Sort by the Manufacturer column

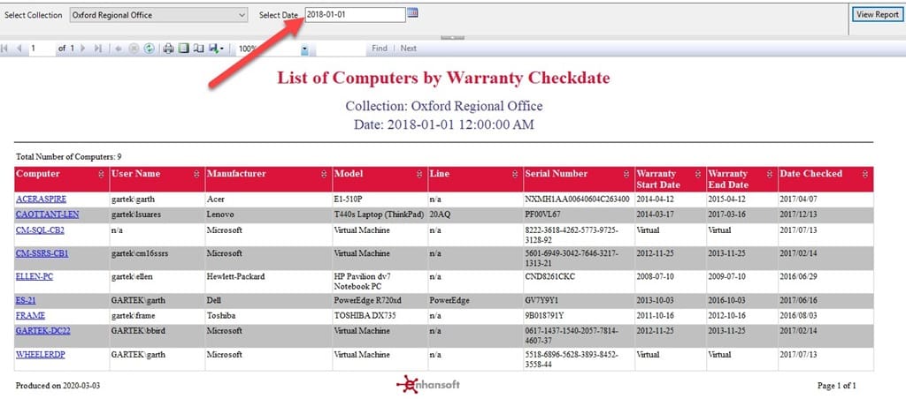click(x=324, y=174)
